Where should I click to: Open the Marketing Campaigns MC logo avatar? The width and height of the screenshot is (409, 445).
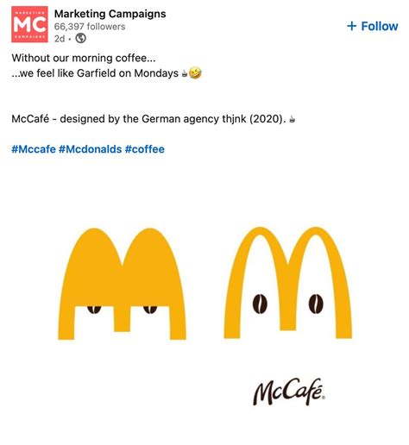pyautogui.click(x=29, y=24)
